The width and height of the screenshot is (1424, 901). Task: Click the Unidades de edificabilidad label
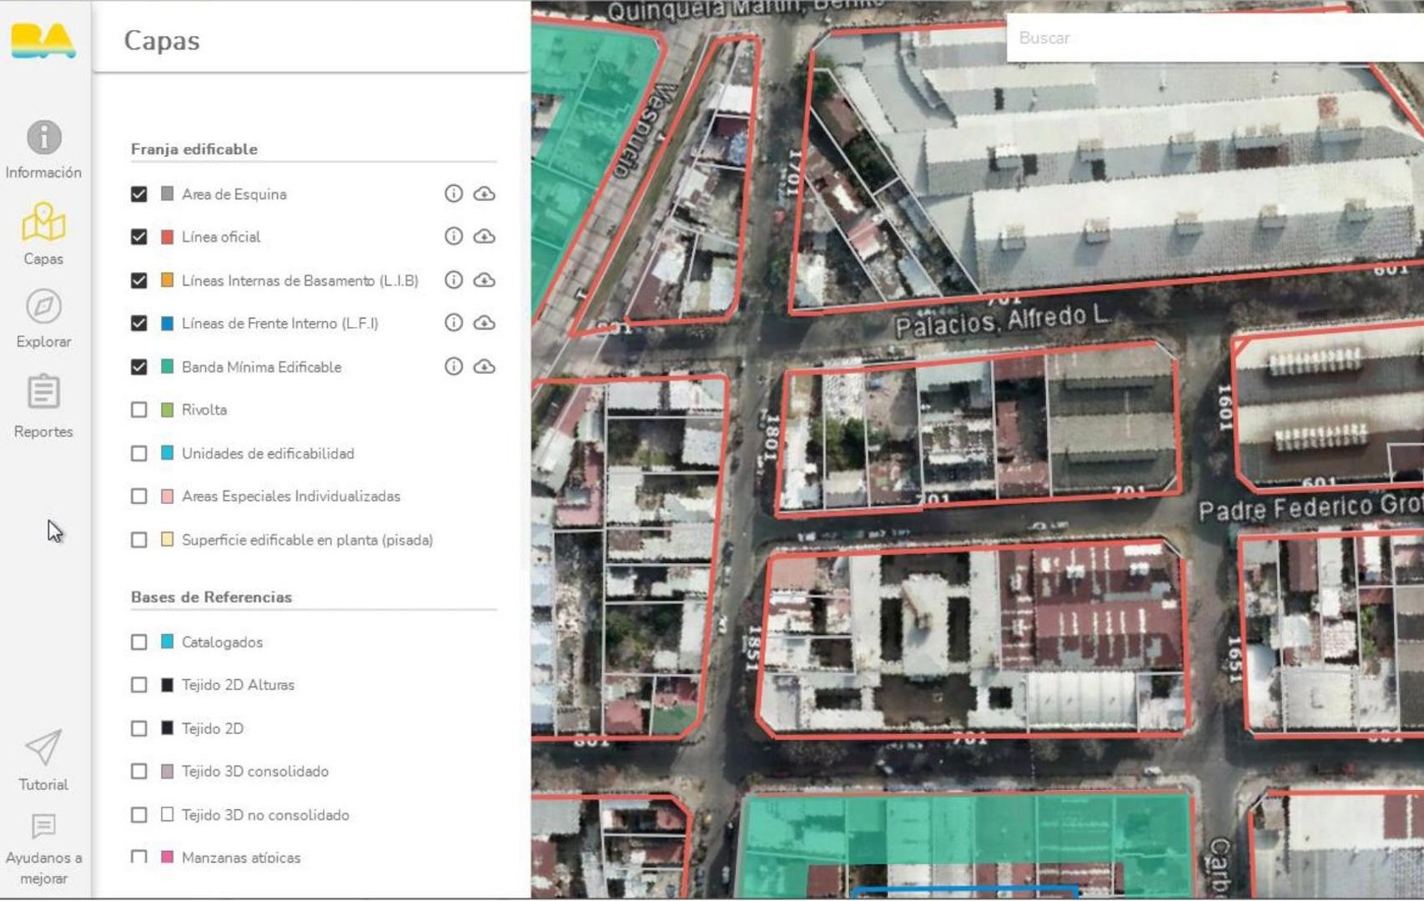[x=268, y=454]
